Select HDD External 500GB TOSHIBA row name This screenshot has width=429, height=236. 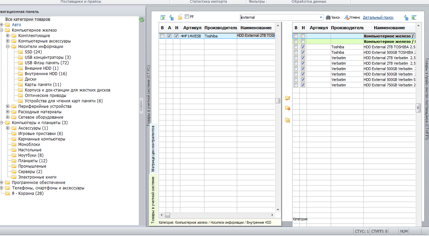[x=389, y=52]
